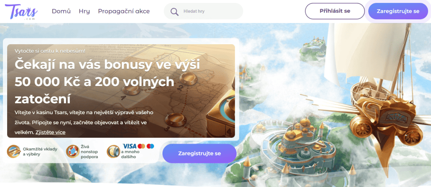Click the Zaregistrujte se button below banner
431x187 pixels.
pos(199,153)
